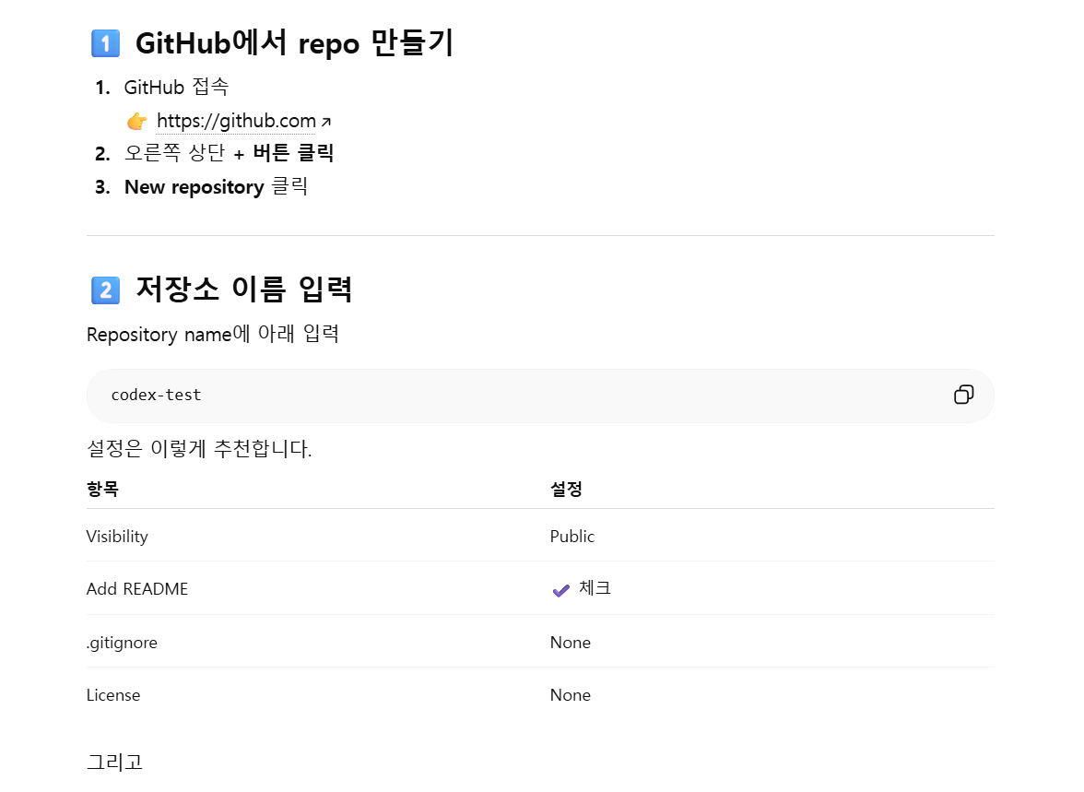Viewport: 1084px width, 792px height.
Task: Click the purple checkmark icon
Action: [560, 590]
